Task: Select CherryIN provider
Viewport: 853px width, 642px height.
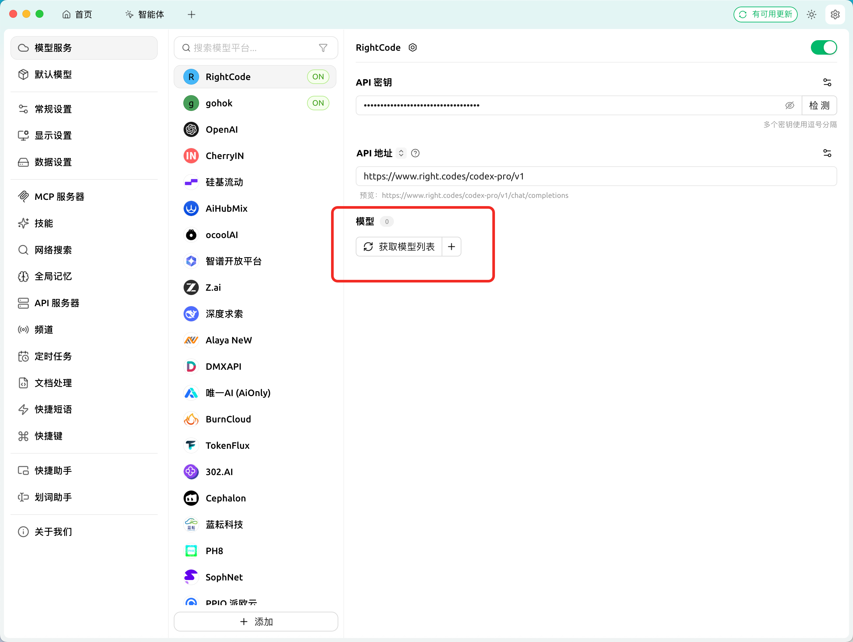Action: click(x=255, y=156)
